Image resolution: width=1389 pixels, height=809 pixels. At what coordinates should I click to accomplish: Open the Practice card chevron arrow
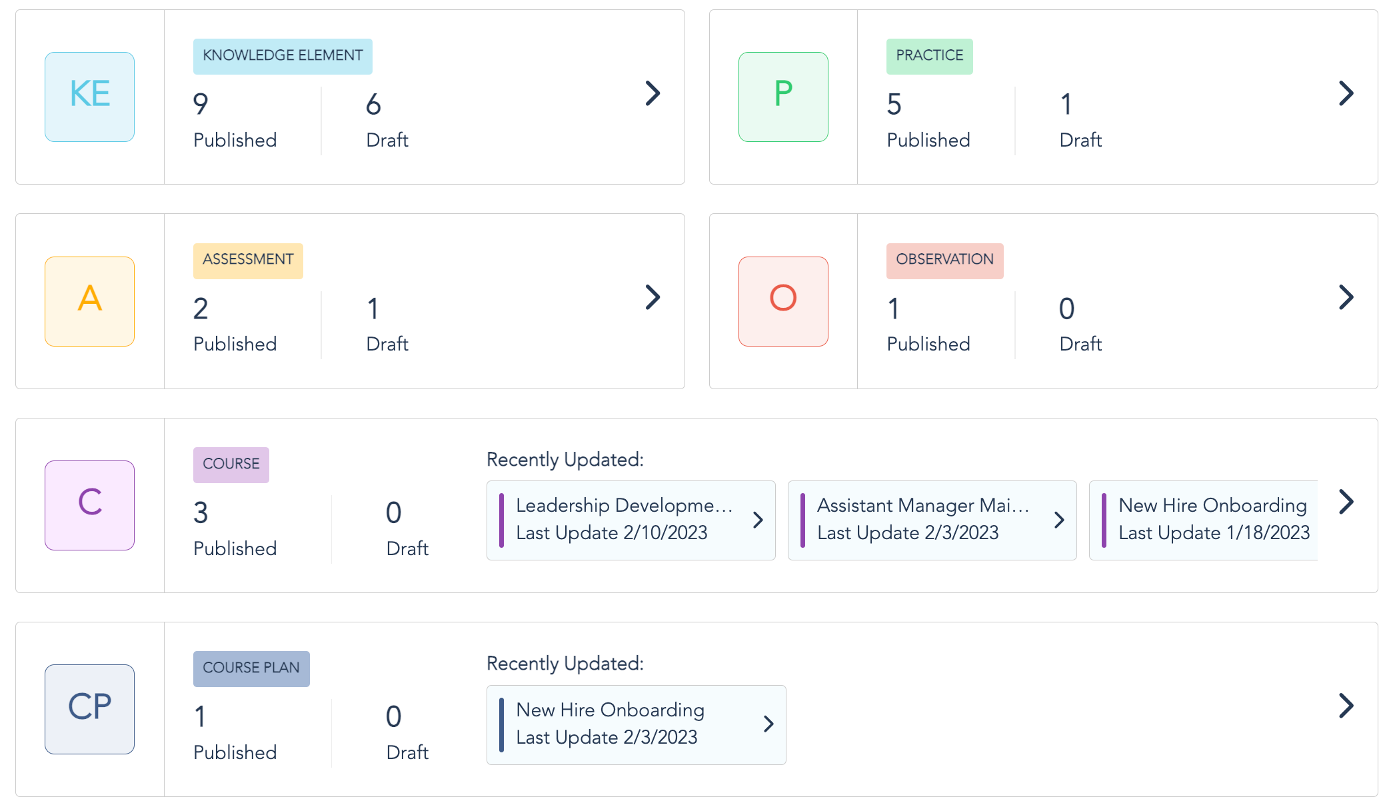[x=1346, y=93]
